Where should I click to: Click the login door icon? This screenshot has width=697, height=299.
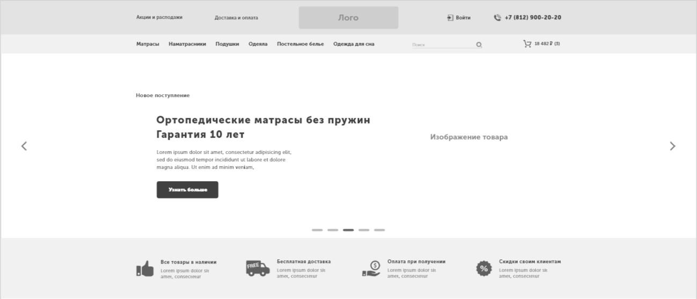click(x=450, y=18)
